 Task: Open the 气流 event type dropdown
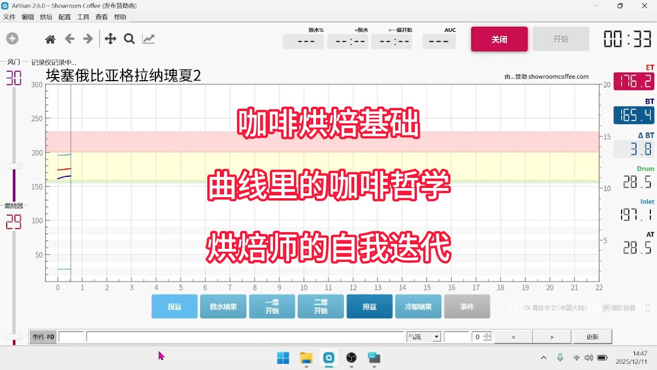[x=423, y=337]
